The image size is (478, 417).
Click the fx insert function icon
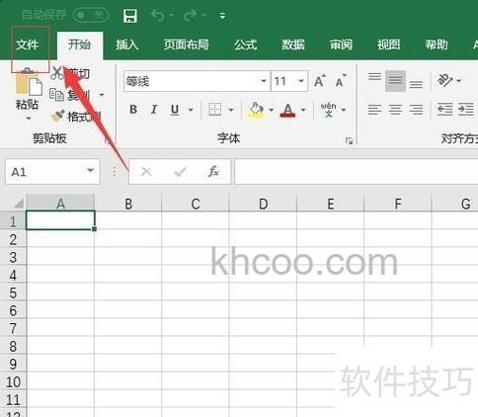[x=213, y=172]
